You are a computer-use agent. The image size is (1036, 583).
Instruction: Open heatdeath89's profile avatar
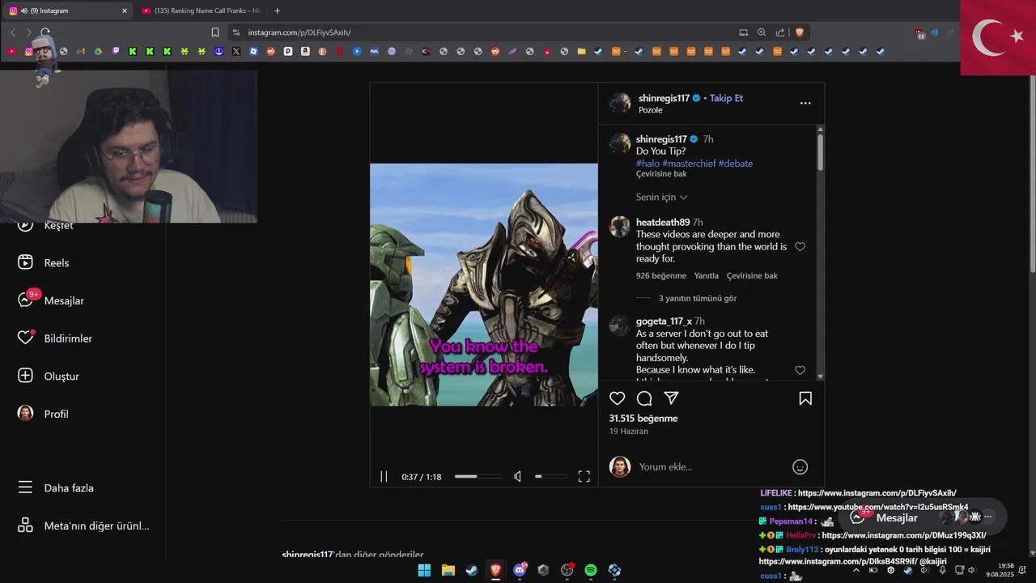point(619,227)
